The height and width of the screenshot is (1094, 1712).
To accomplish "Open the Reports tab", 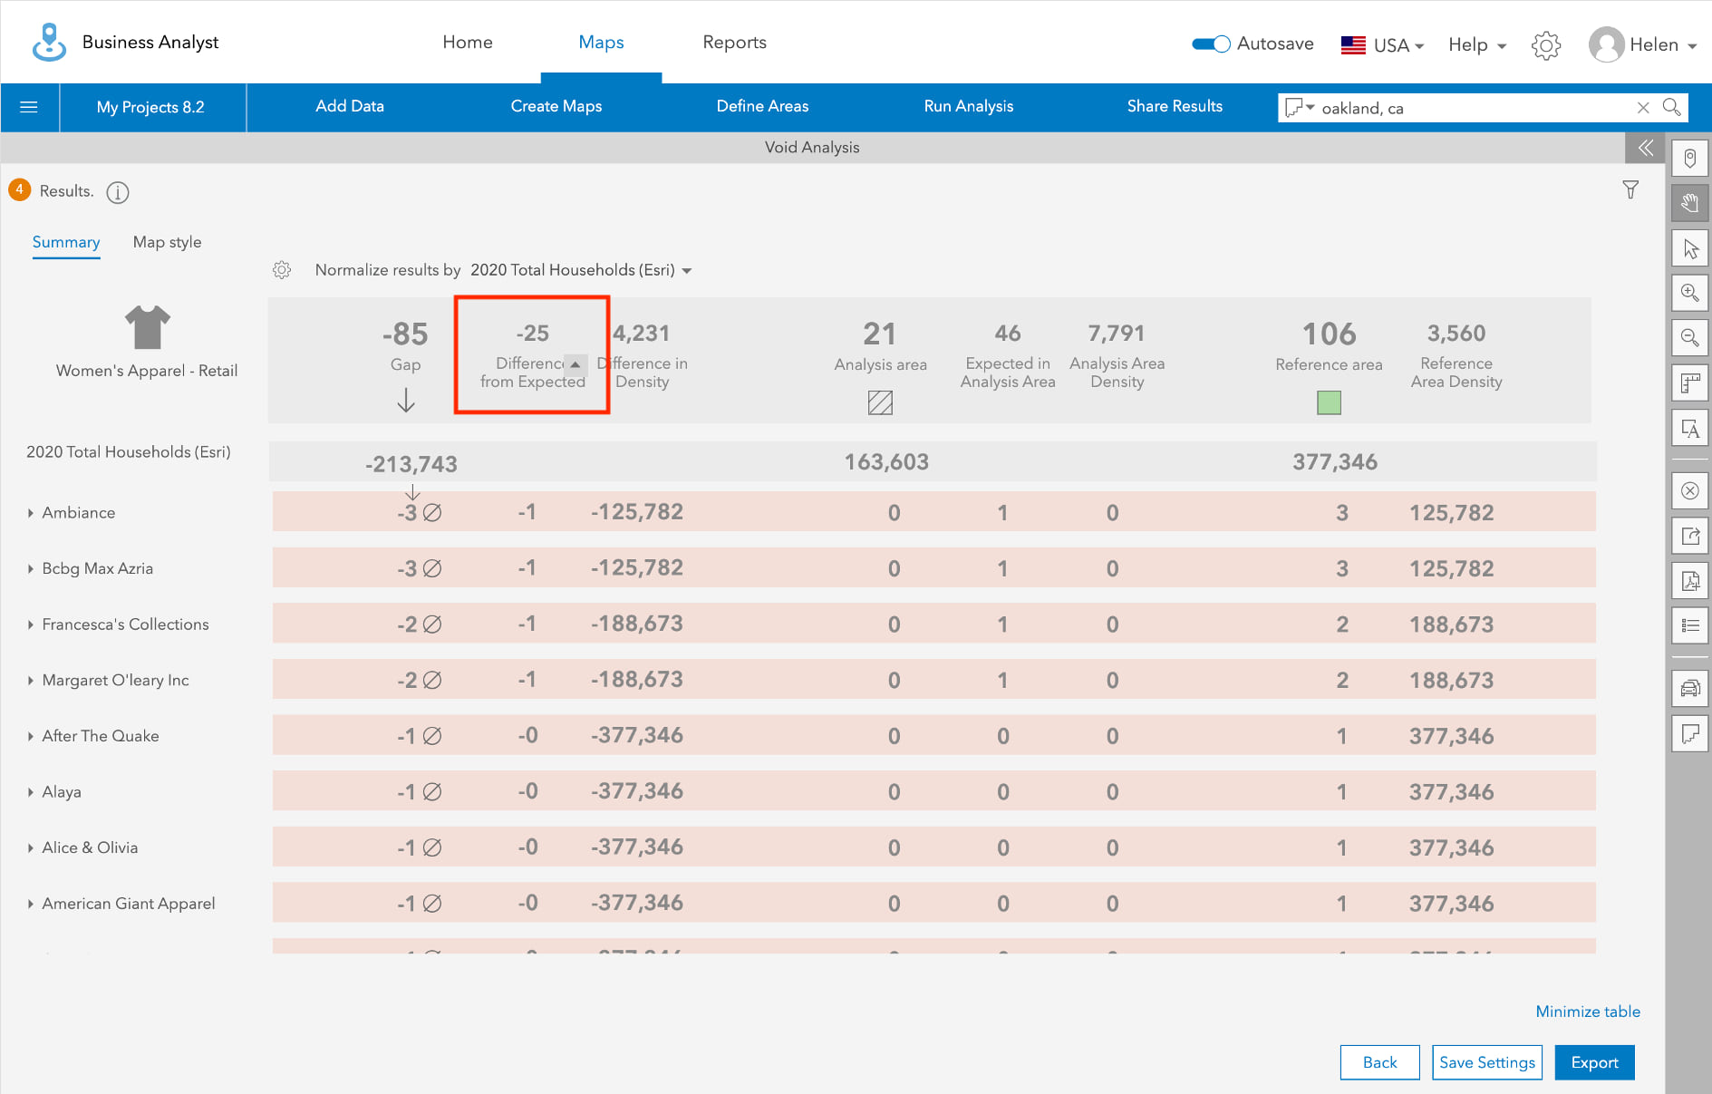I will pyautogui.click(x=734, y=43).
